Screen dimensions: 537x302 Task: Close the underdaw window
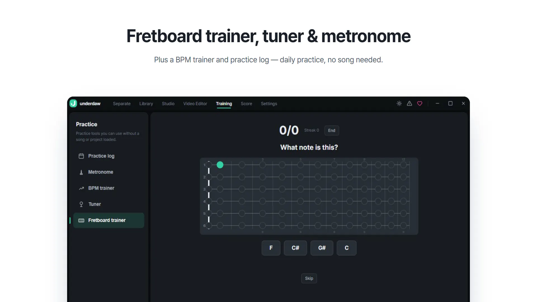(x=463, y=103)
